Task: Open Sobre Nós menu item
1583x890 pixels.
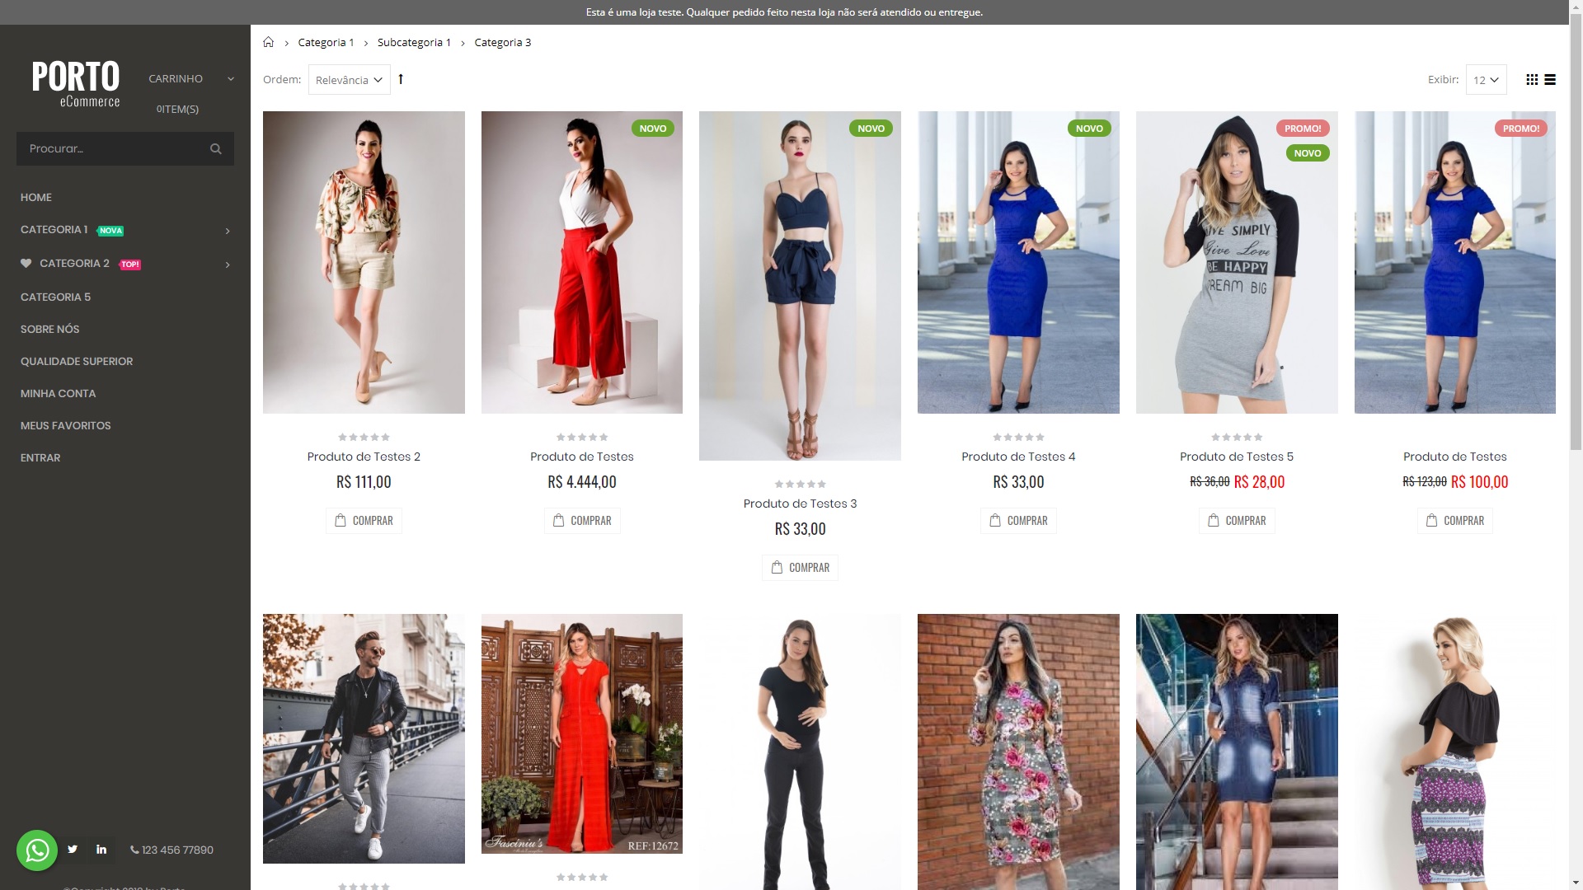Action: coord(50,330)
